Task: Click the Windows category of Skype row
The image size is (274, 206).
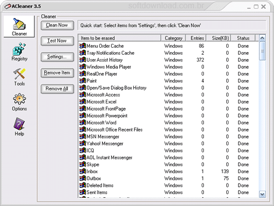Action: pyautogui.click(x=173, y=164)
